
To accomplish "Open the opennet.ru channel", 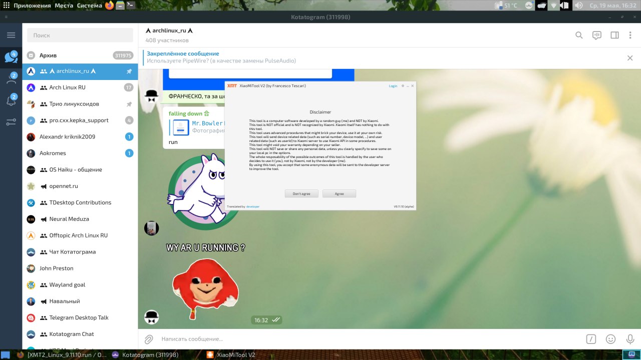I will point(80,186).
